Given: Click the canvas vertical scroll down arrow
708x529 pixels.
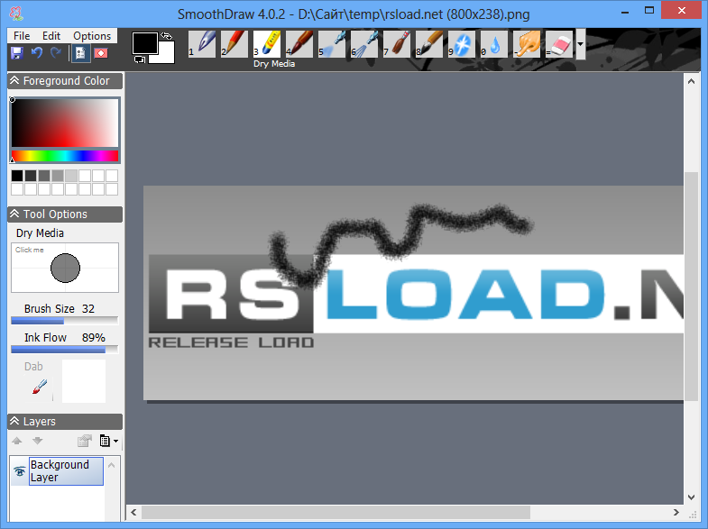Looking at the screenshot, I should tap(691, 497).
